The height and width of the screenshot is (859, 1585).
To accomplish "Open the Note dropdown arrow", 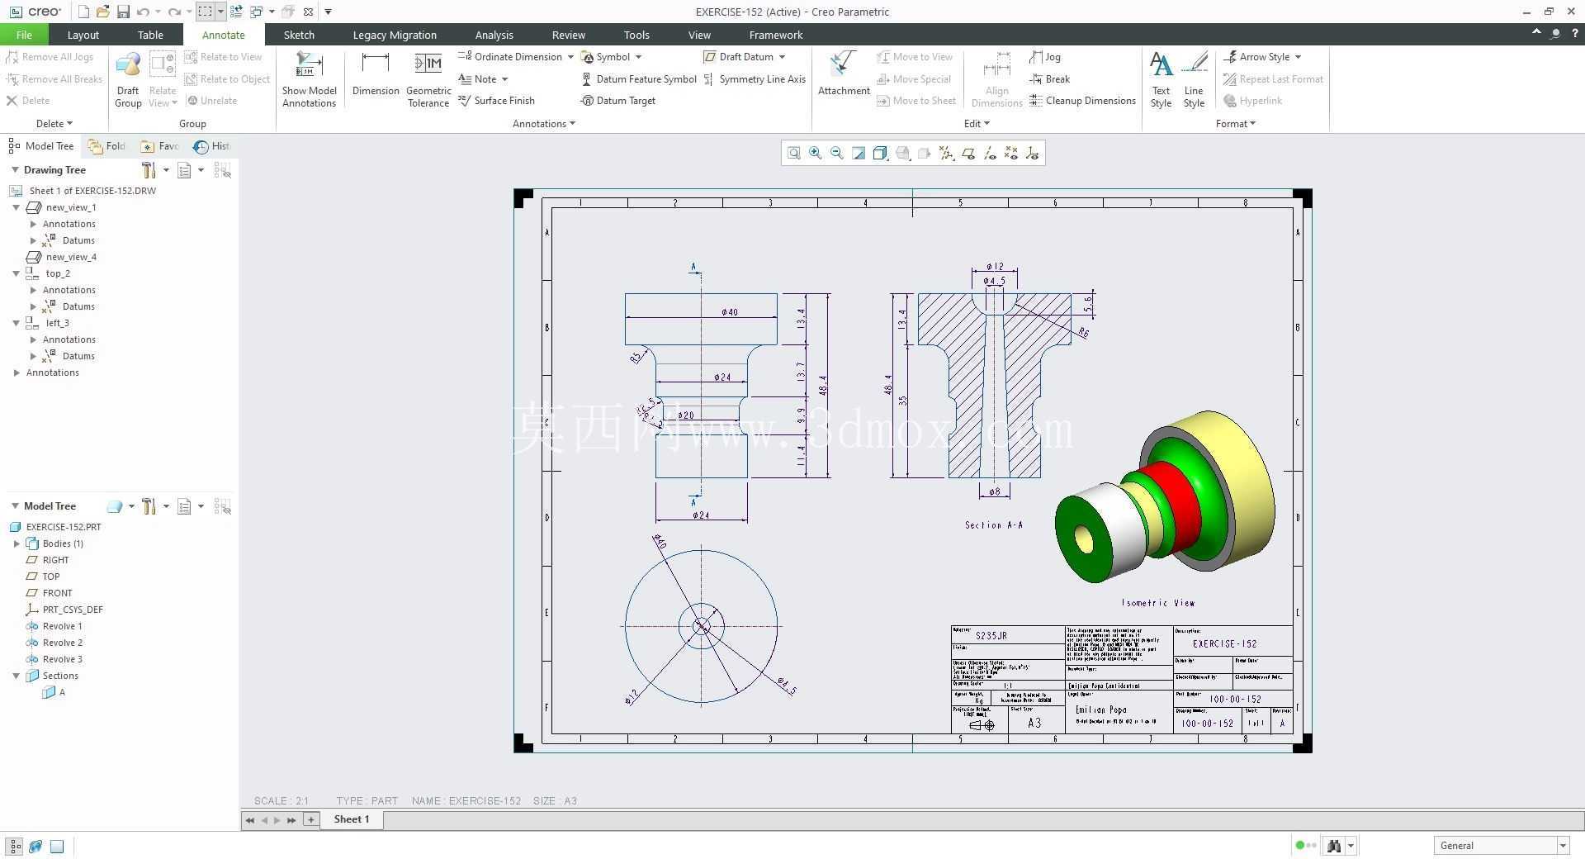I will [x=504, y=79].
